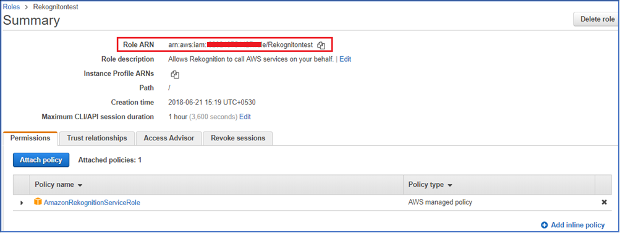Click the Attached policies: 1 label
This screenshot has height=233, width=620.
(x=110, y=160)
